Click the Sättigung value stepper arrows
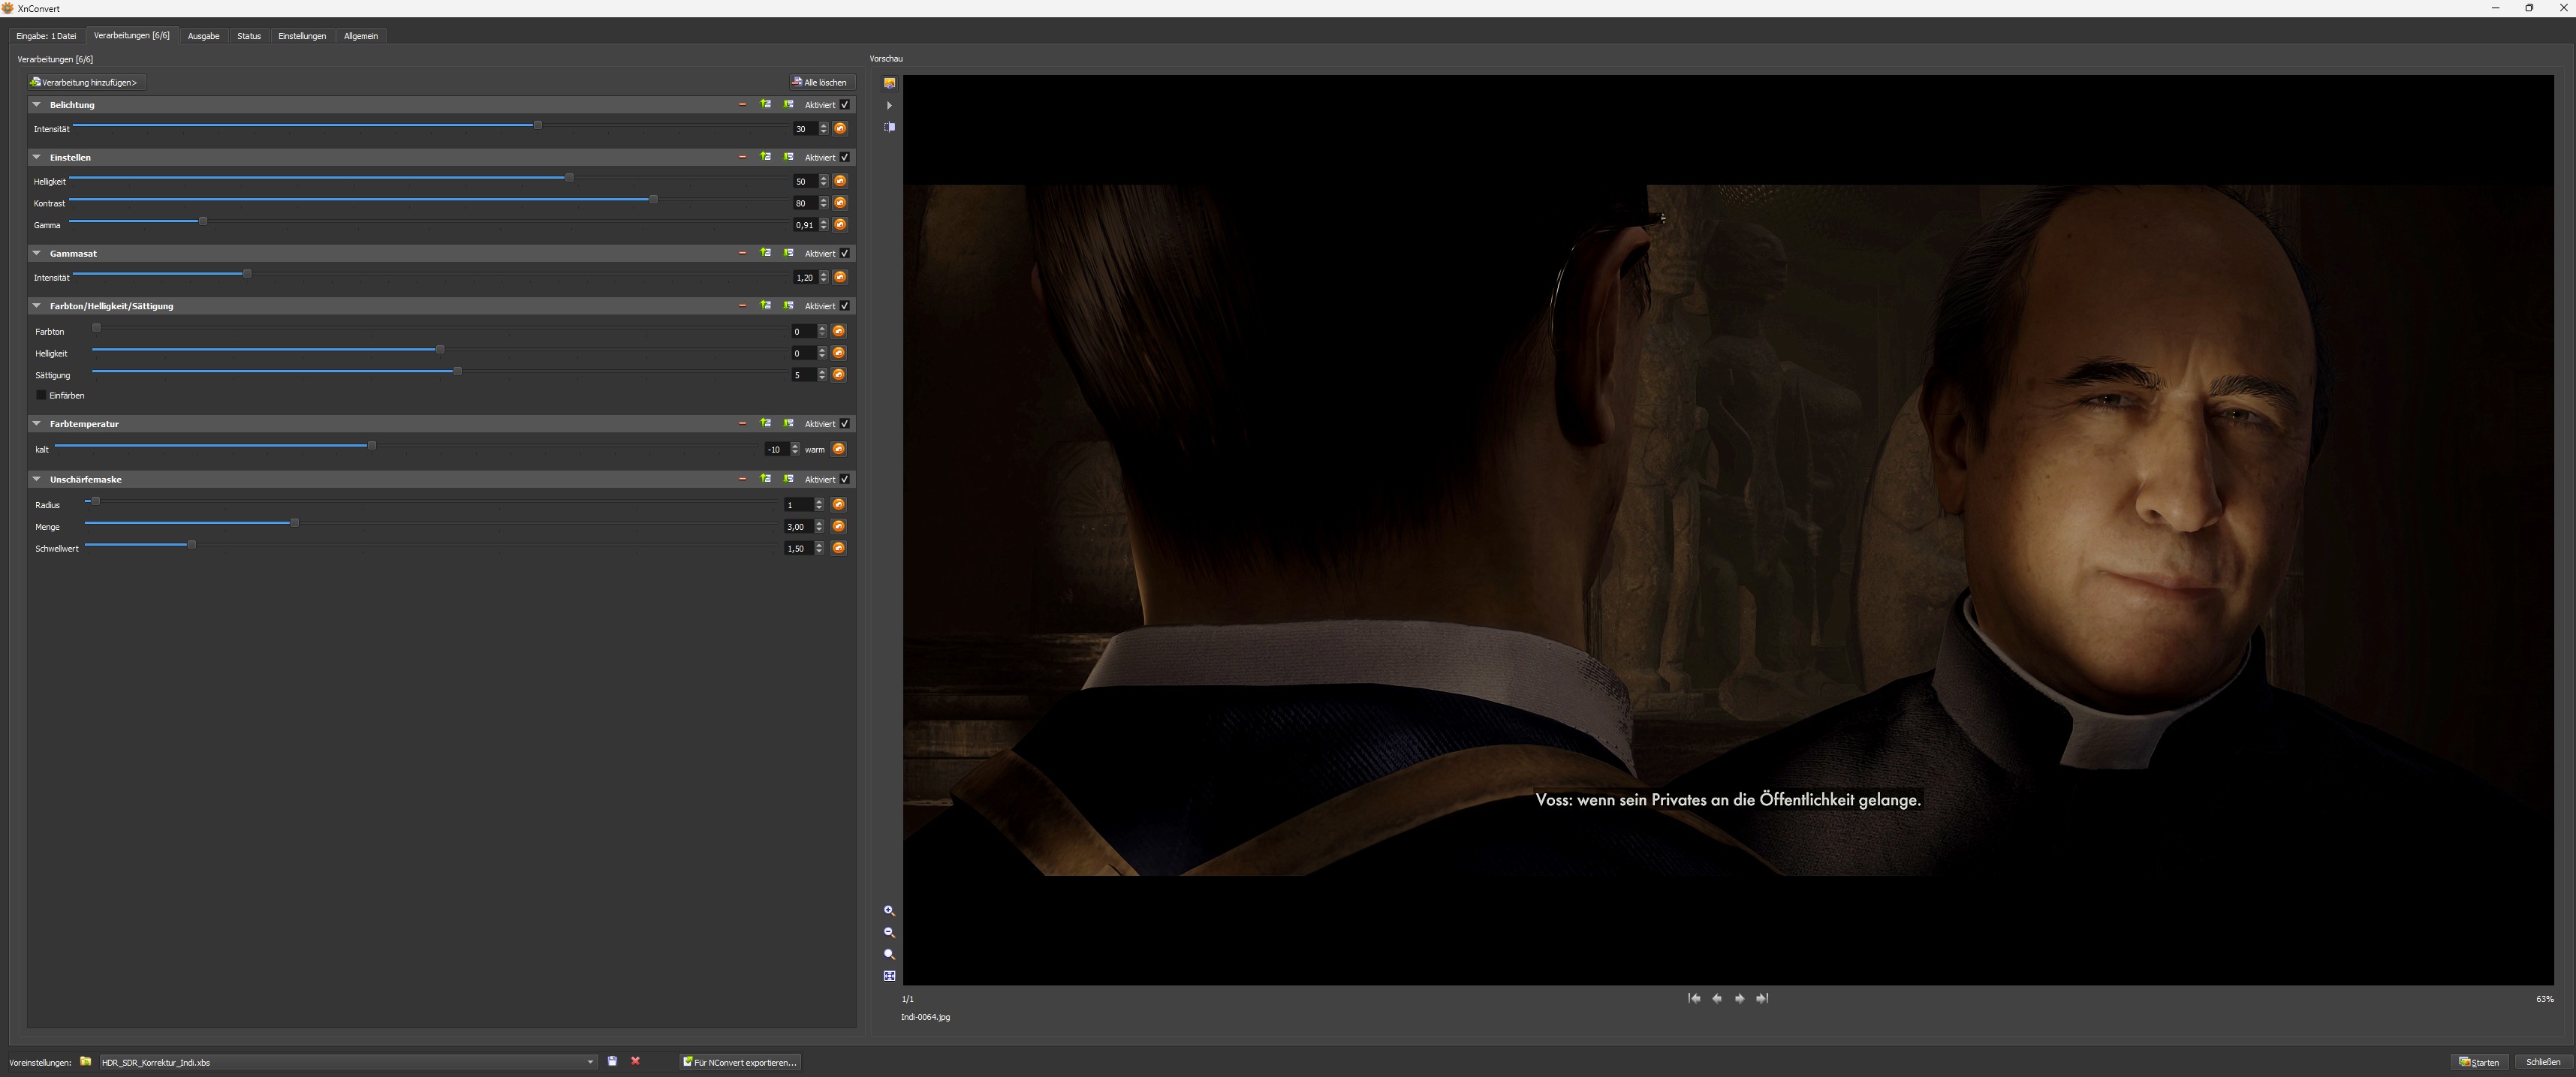 (x=822, y=375)
